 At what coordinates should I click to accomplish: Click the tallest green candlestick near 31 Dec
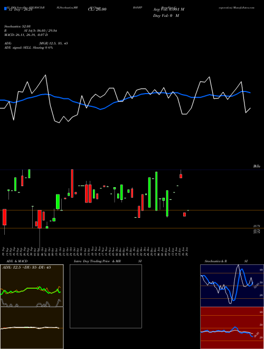156,191
